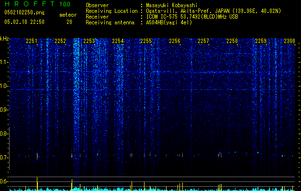Viewport: 301px width, 191px height.
Task: Click the 2258 time marker
Action: click(232, 41)
